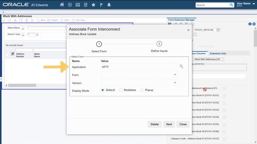This screenshot has width=257, height=144.
Task: Click the magnifier icon in the Search box
Action: click(x=231, y=5)
